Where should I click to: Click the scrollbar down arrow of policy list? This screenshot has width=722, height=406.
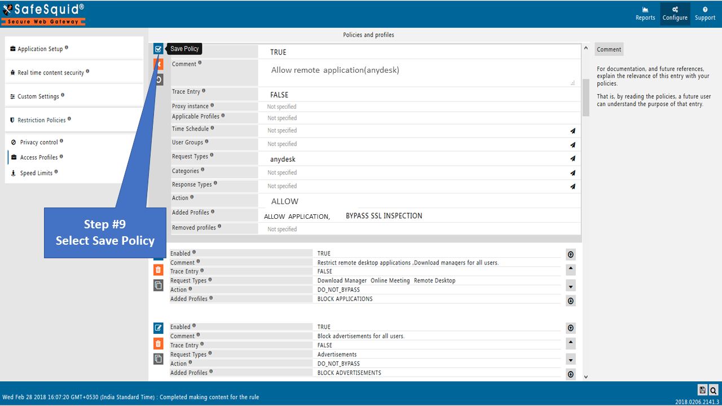tap(586, 376)
